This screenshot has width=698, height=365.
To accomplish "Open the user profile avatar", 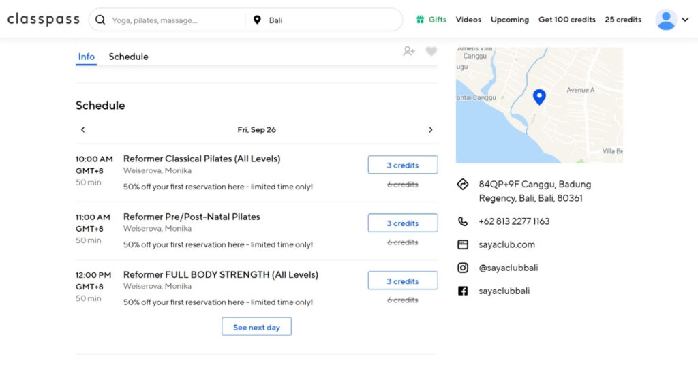I will [x=666, y=20].
